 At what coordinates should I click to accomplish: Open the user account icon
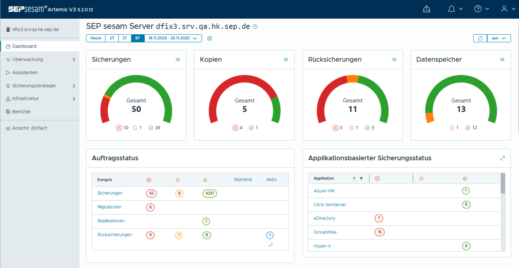(504, 8)
